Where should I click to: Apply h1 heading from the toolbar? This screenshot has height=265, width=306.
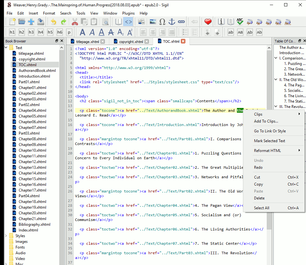[x=12, y=32]
